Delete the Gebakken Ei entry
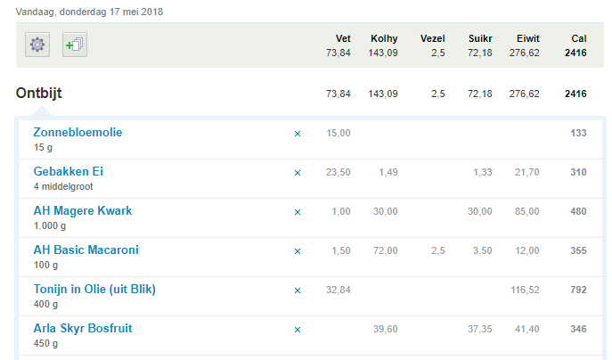Viewport: 612px width, 360px height. (x=298, y=173)
